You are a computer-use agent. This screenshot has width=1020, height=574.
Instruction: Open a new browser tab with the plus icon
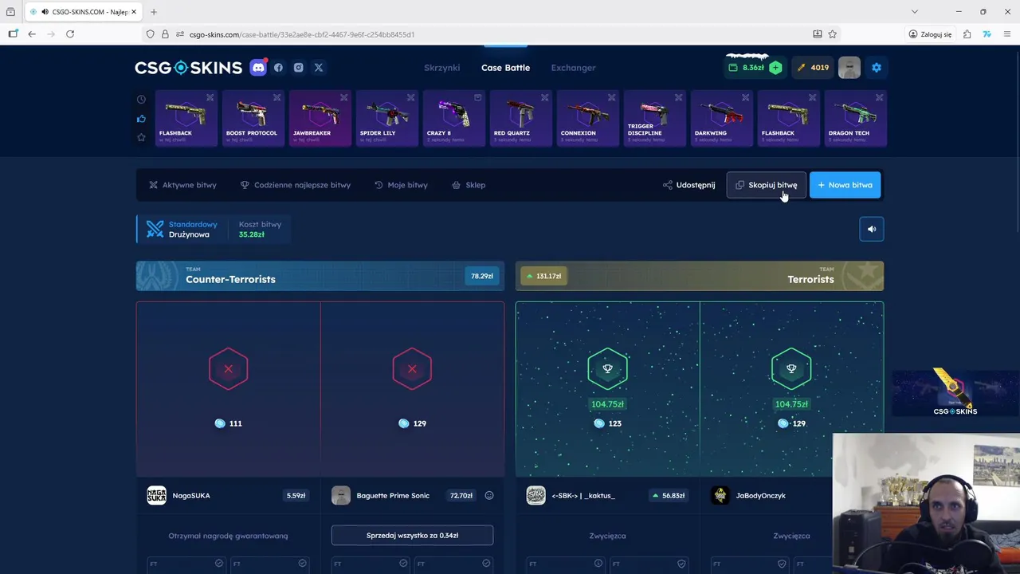coord(154,12)
